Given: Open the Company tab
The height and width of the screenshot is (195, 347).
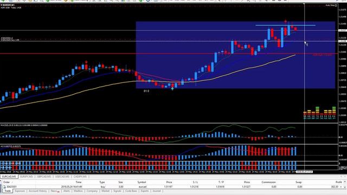Looking at the screenshot, I should tap(92, 191).
